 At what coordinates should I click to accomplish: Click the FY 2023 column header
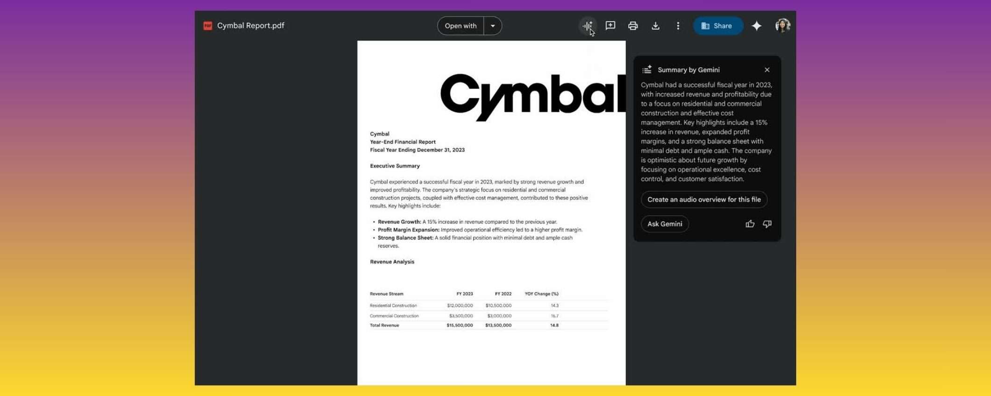coord(465,294)
